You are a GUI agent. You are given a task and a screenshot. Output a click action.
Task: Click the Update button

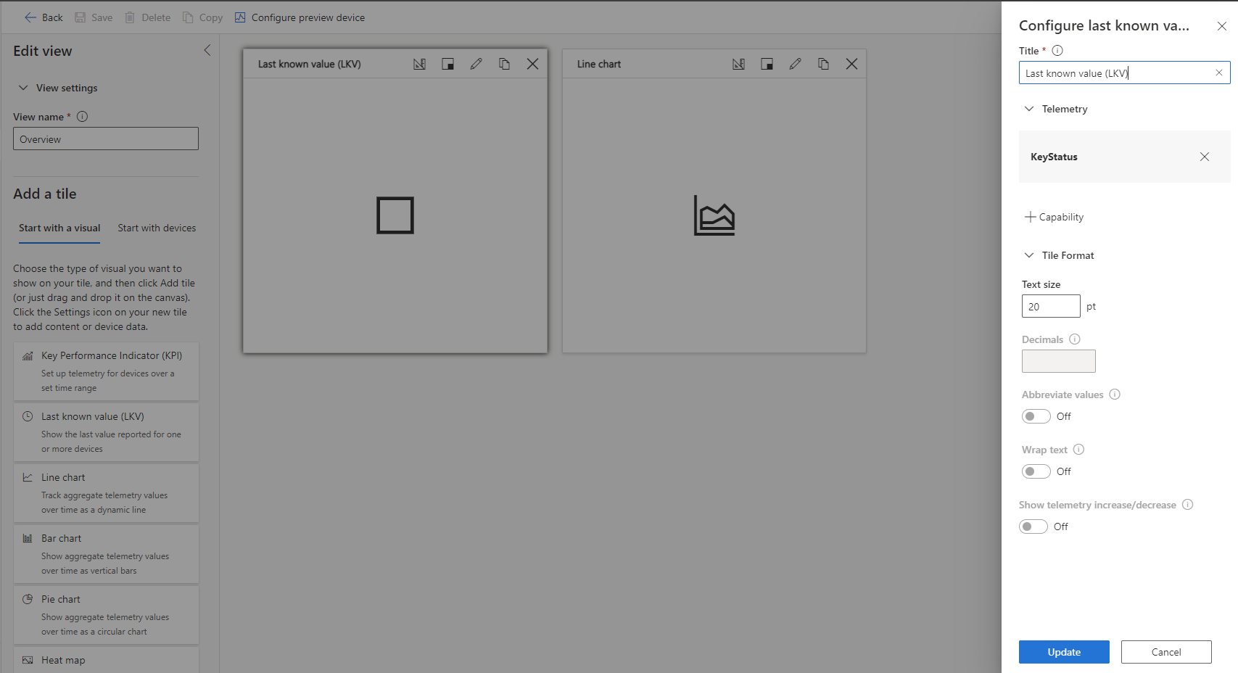click(x=1064, y=652)
